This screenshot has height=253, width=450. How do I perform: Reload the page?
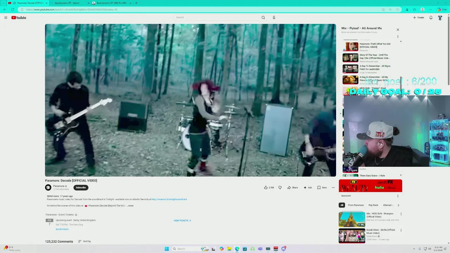[x=13, y=9]
